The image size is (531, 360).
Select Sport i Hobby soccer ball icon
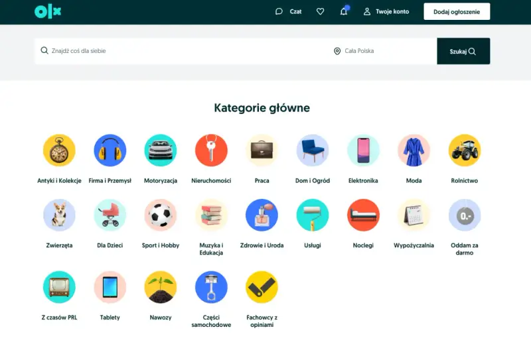pos(161,215)
